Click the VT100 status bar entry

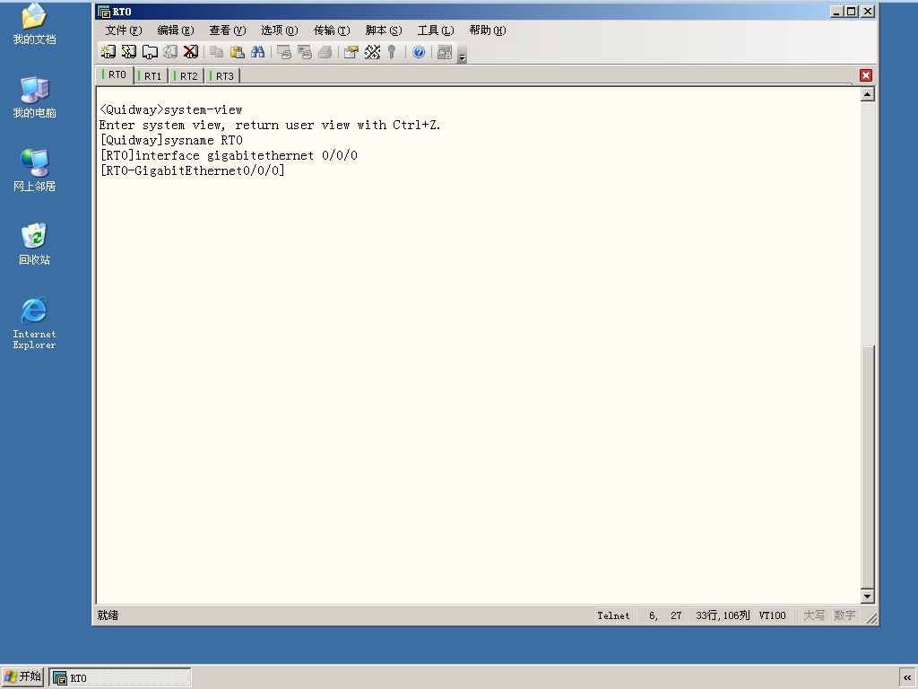click(x=772, y=615)
